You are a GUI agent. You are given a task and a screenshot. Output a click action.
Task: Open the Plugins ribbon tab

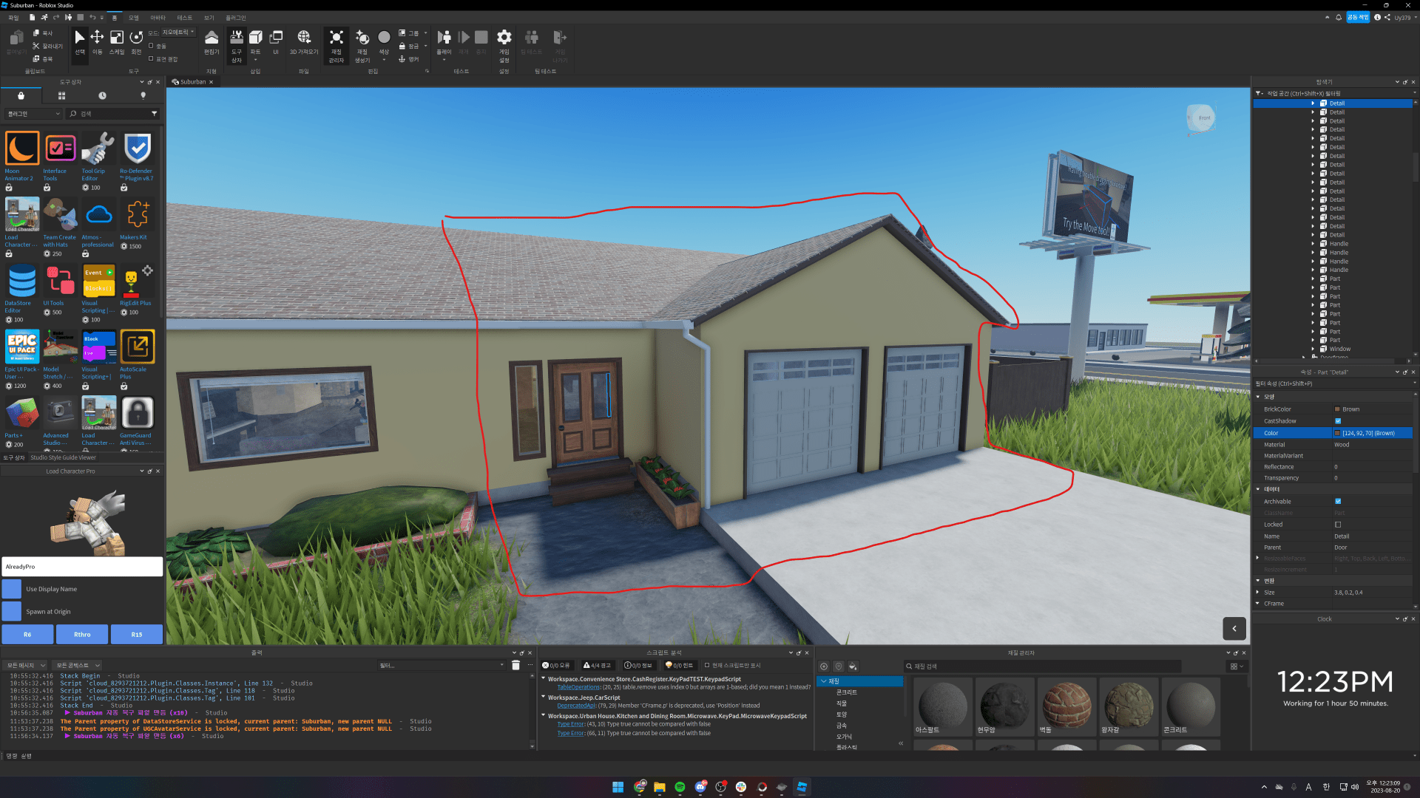[x=235, y=18]
